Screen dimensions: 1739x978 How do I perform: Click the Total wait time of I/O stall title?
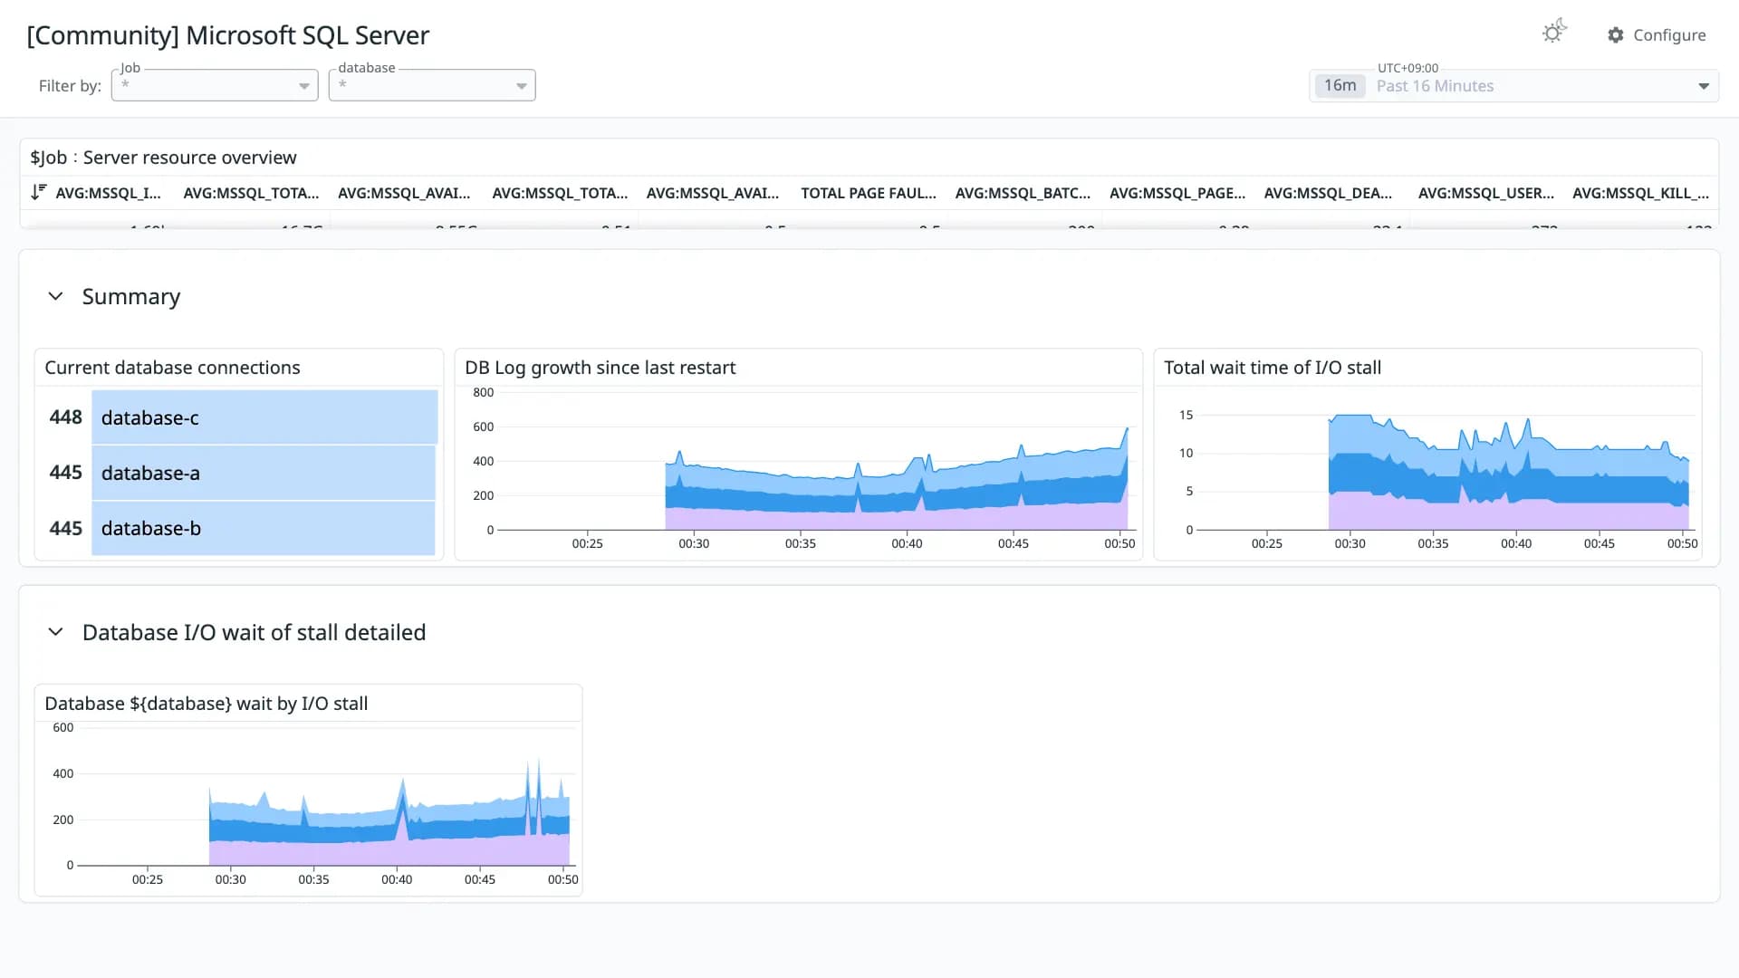(1273, 368)
